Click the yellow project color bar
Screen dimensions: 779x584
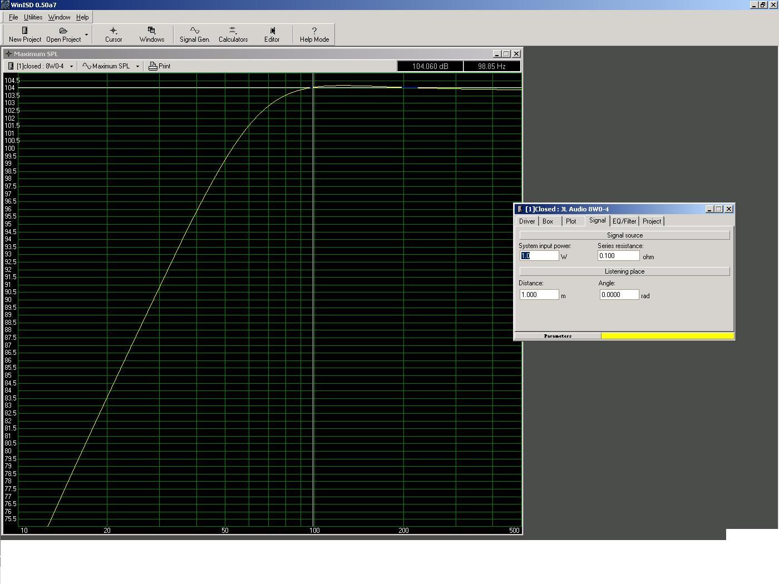click(x=667, y=336)
